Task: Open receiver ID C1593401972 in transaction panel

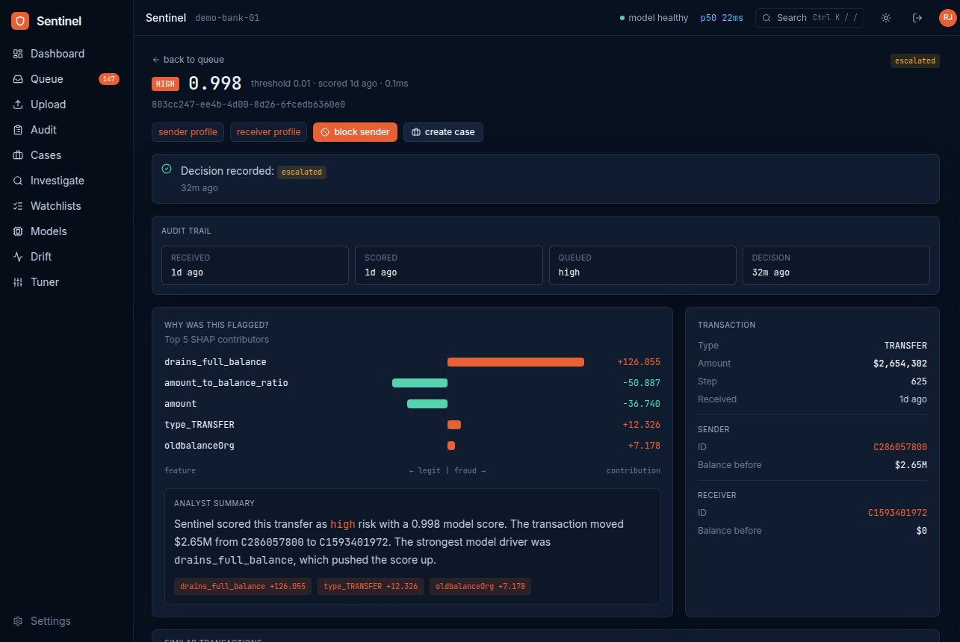Action: coord(897,513)
